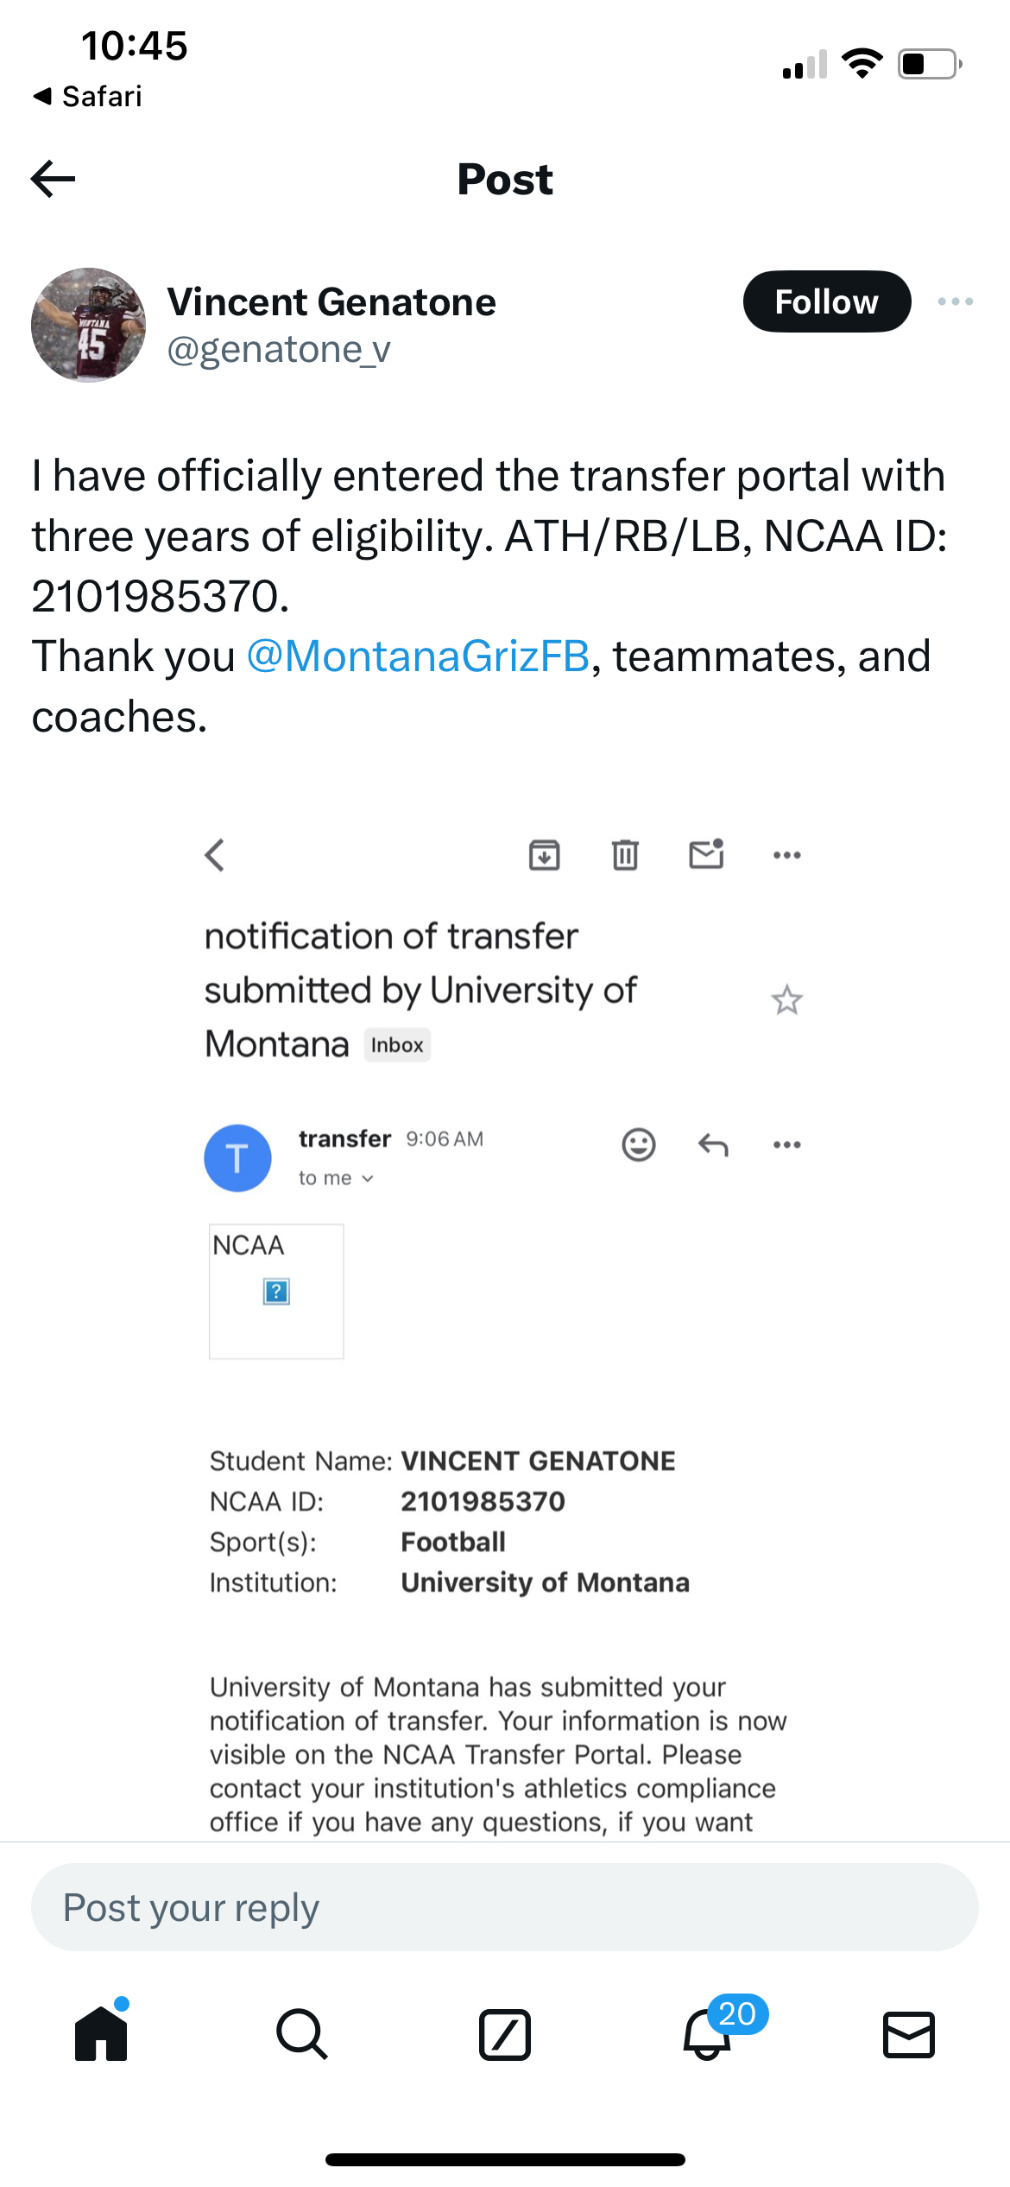Viewport: 1010px width, 2187px height.
Task: Open the @MontanaGrizFB mention link
Action: pyautogui.click(x=418, y=656)
